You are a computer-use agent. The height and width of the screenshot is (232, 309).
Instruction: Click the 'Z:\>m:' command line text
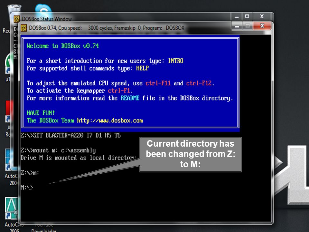point(30,173)
